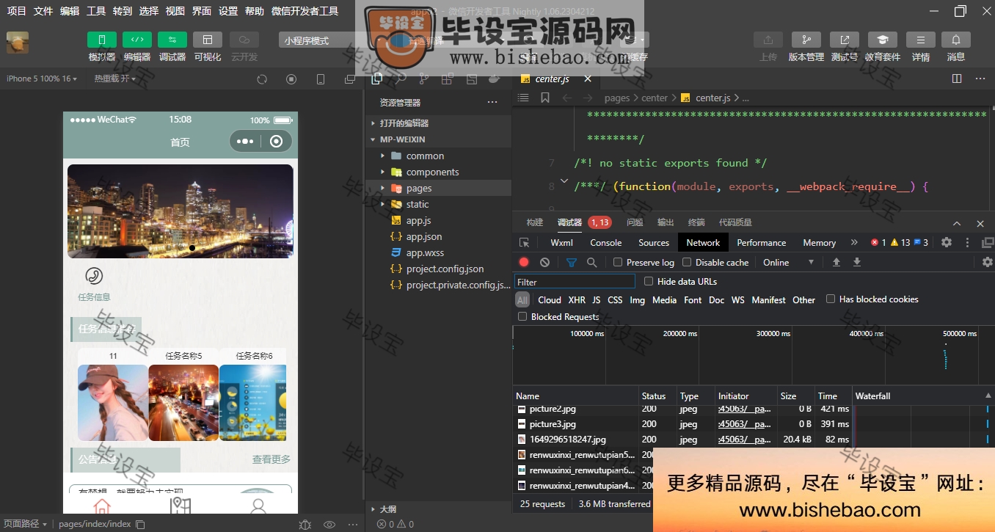Click the test account (测试号) icon

point(845,40)
